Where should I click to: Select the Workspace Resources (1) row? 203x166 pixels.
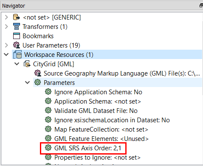107,54
